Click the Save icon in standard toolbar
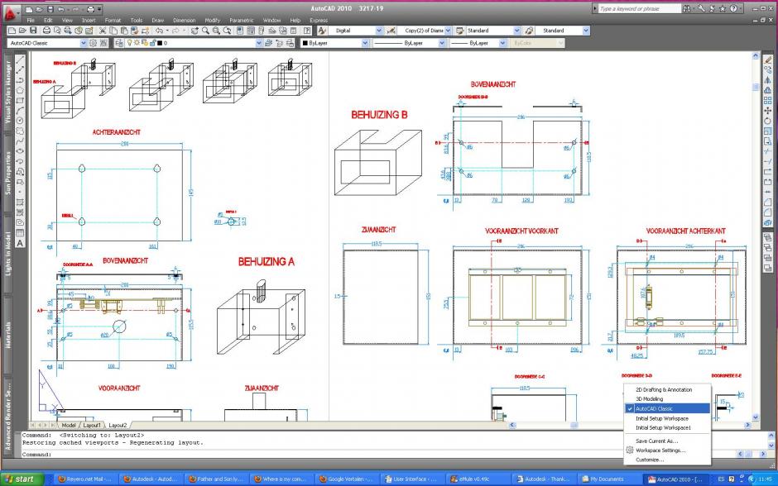The height and width of the screenshot is (486, 778). coord(35,31)
